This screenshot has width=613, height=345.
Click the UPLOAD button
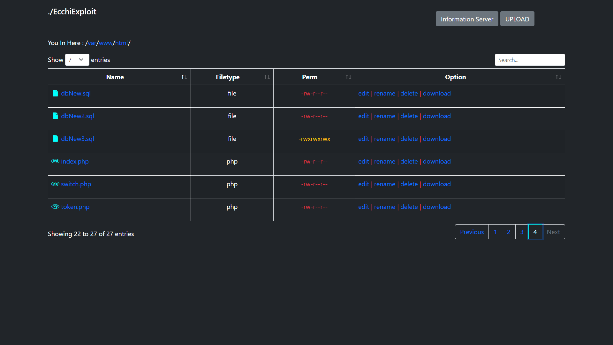[x=517, y=19]
